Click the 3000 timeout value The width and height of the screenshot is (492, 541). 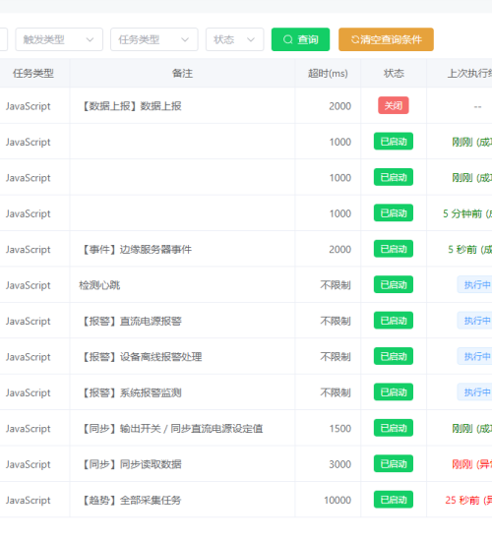tap(340, 464)
